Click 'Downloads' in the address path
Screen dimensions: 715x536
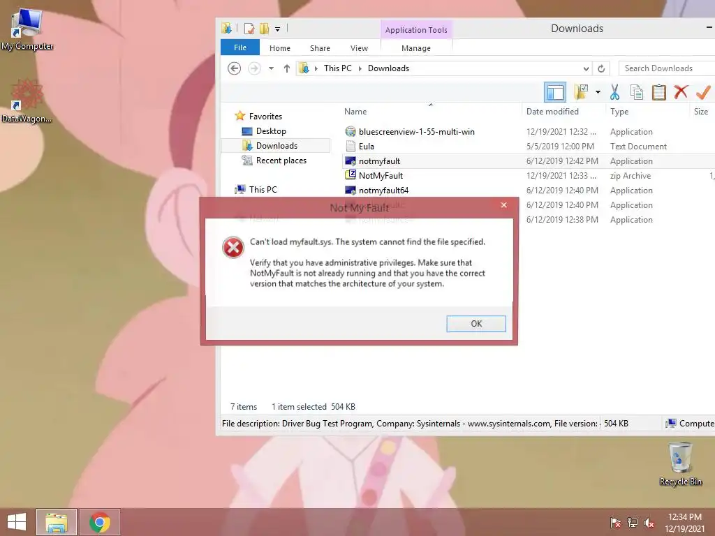coord(388,68)
